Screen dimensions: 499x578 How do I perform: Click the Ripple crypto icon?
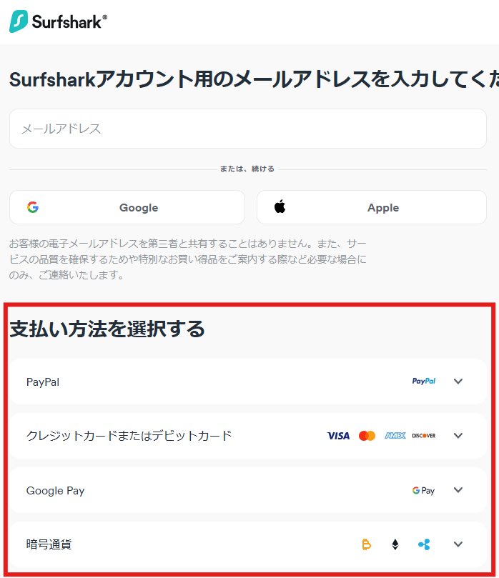coord(424,545)
